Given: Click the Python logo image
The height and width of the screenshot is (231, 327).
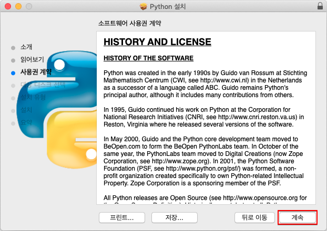Looking at the screenshot, I should pyautogui.click(x=57, y=110).
